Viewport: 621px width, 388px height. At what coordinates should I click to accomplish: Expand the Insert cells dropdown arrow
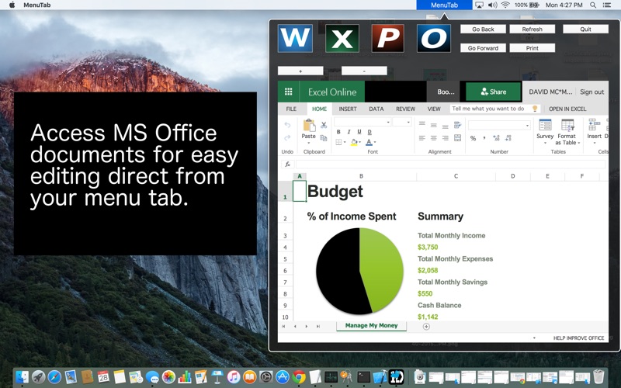594,143
